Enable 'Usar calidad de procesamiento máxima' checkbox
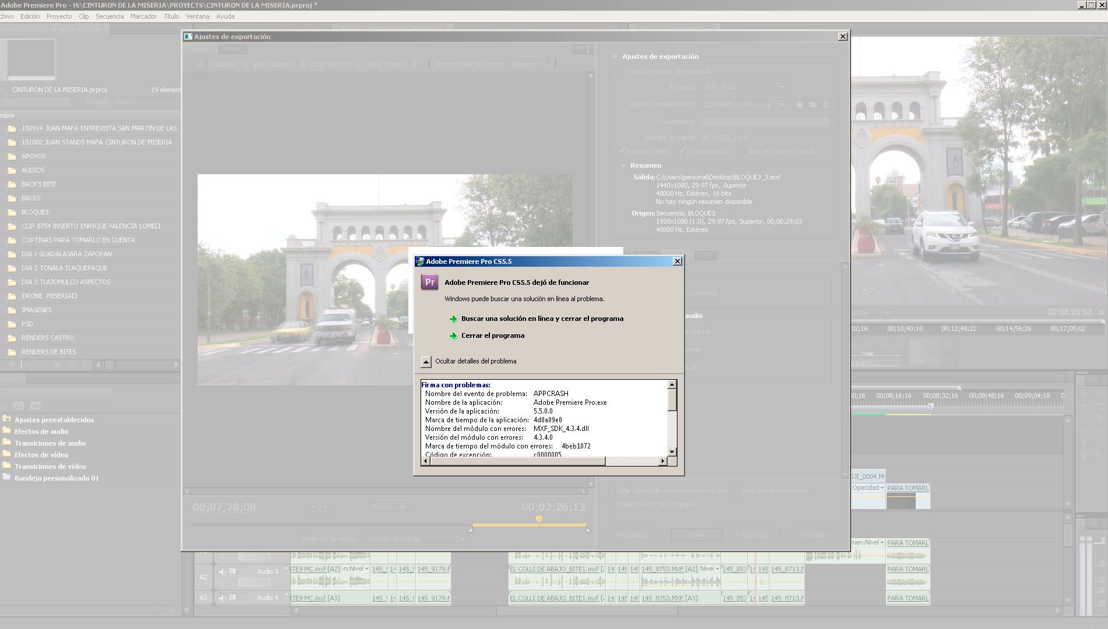 pyautogui.click(x=612, y=491)
